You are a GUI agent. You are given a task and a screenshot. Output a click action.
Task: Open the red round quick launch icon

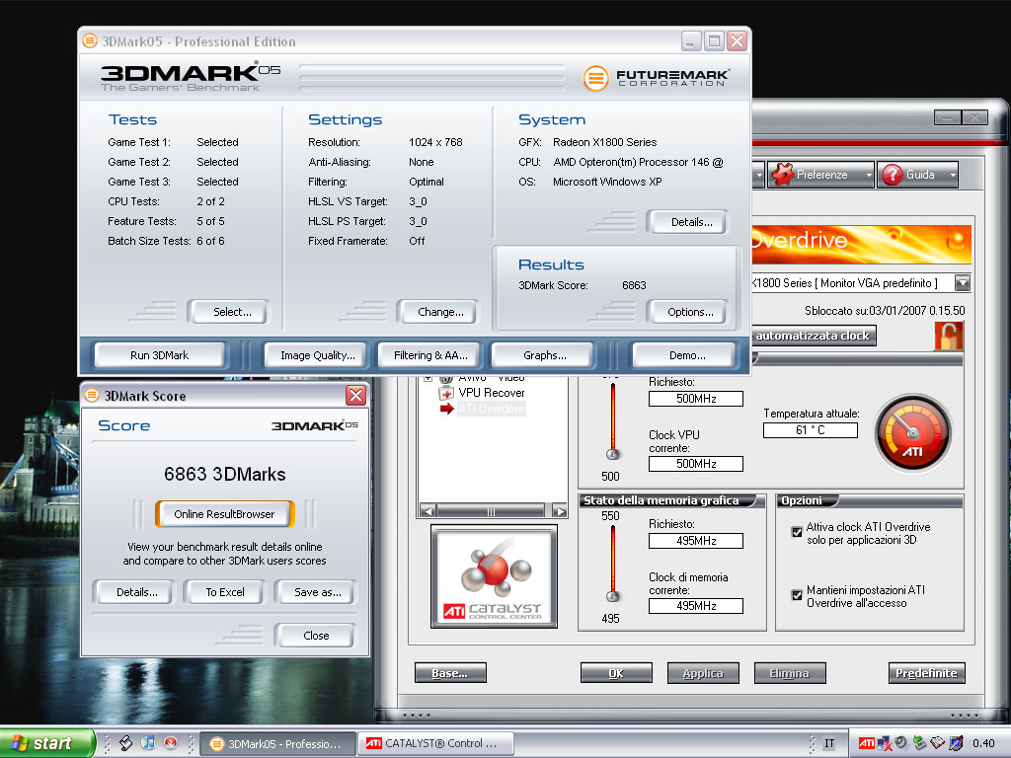(170, 743)
